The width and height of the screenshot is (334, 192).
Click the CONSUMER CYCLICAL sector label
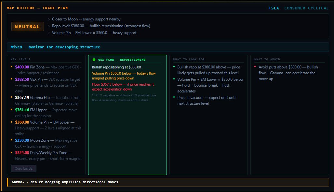pyautogui.click(x=306, y=8)
